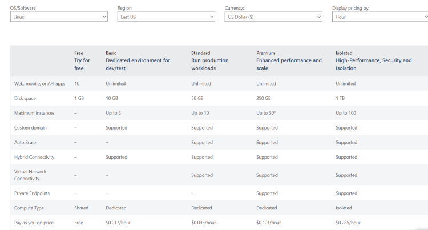
Task: Expand the Region dropdown set to East US
Action: point(166,17)
